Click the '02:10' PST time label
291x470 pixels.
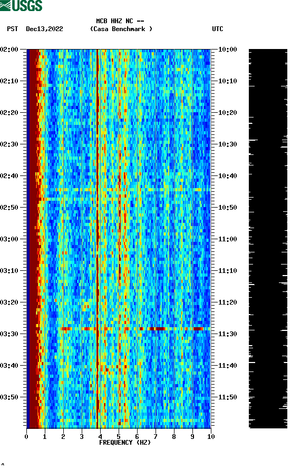point(9,81)
